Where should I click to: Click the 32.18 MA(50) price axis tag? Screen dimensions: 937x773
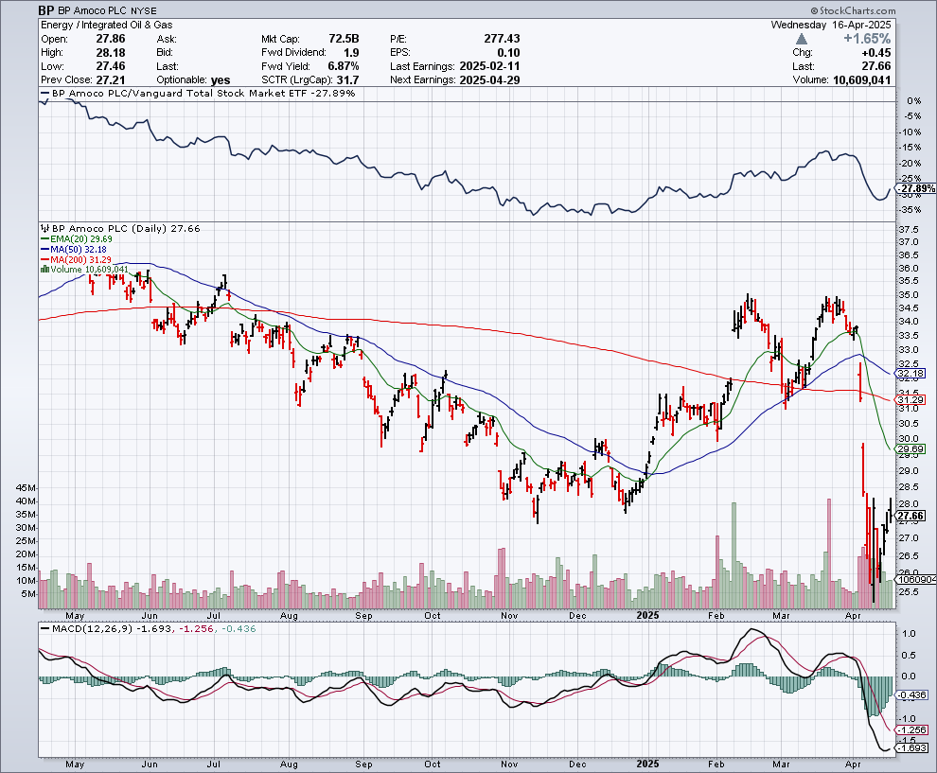pyautogui.click(x=910, y=374)
